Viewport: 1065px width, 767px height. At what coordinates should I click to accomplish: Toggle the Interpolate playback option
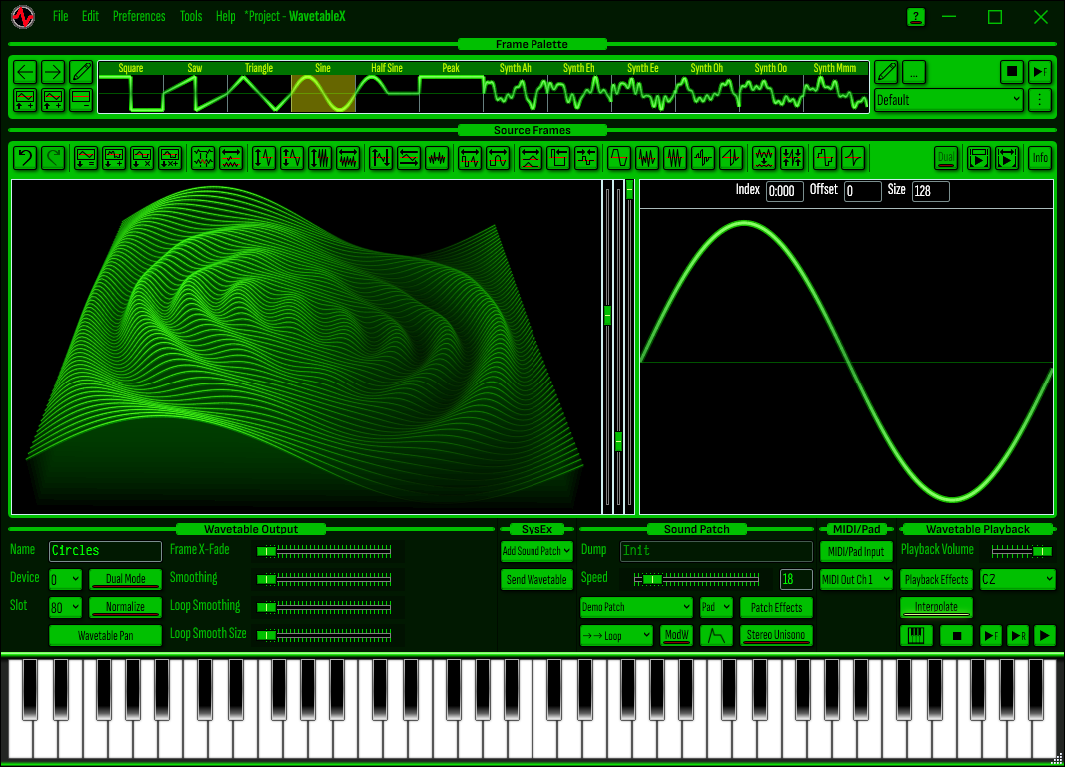click(x=937, y=607)
